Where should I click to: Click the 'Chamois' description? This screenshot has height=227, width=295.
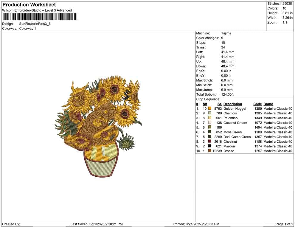(x=230, y=113)
